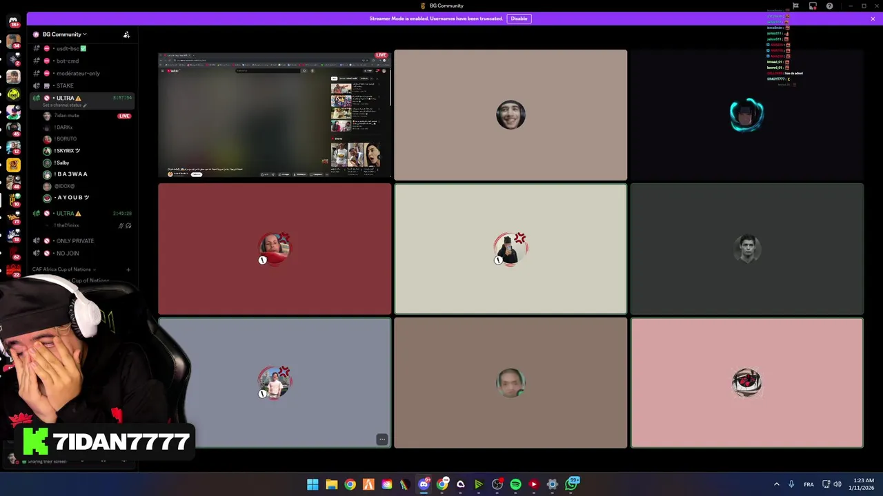Image resolution: width=883 pixels, height=496 pixels.
Task: Expand the BG Community server dropdown
Action: click(64, 34)
